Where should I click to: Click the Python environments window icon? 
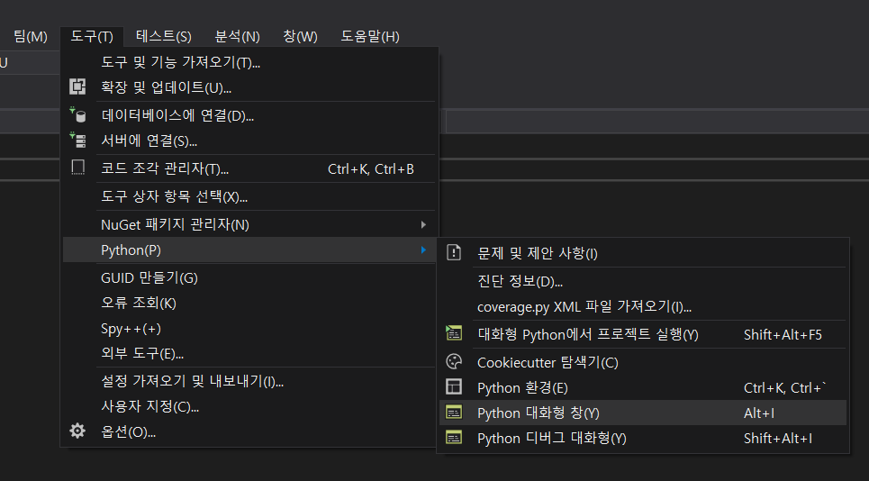tap(455, 387)
